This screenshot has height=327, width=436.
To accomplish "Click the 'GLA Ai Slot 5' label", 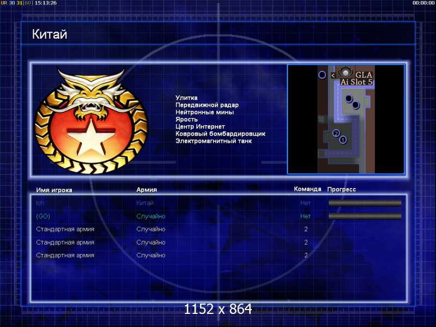I will click(356, 78).
